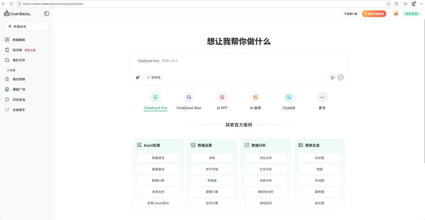Open 格式转换 tool
The width and height of the screenshot is (425, 220).
click(19, 79)
